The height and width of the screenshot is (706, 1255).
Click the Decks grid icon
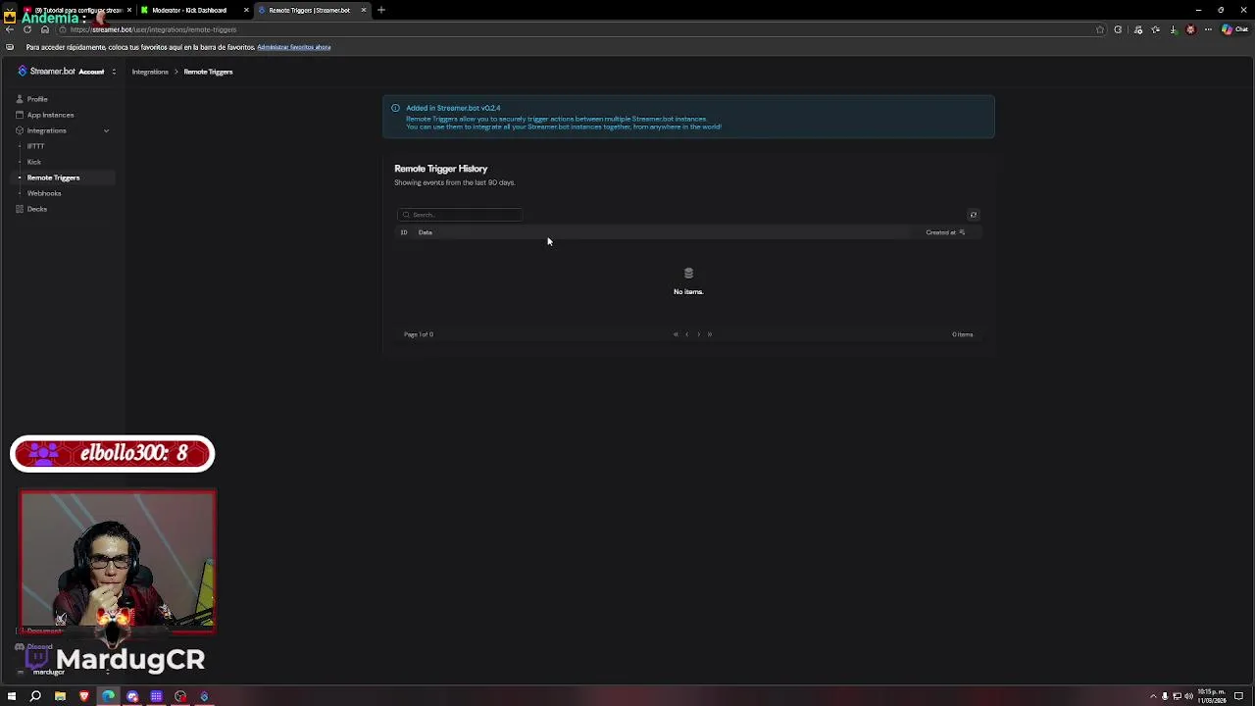pos(19,209)
